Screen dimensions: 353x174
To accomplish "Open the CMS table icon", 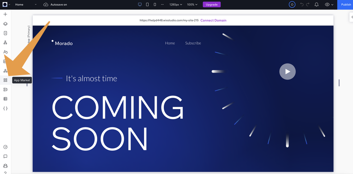I will pyautogui.click(x=5, y=99).
